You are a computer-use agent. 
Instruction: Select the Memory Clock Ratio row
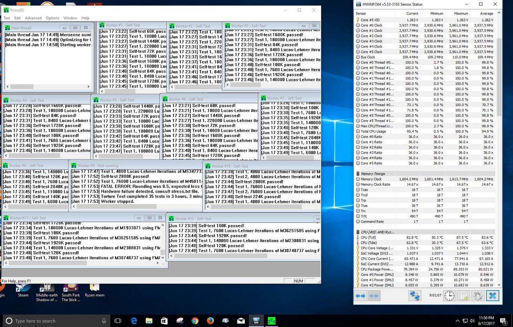[425, 185]
